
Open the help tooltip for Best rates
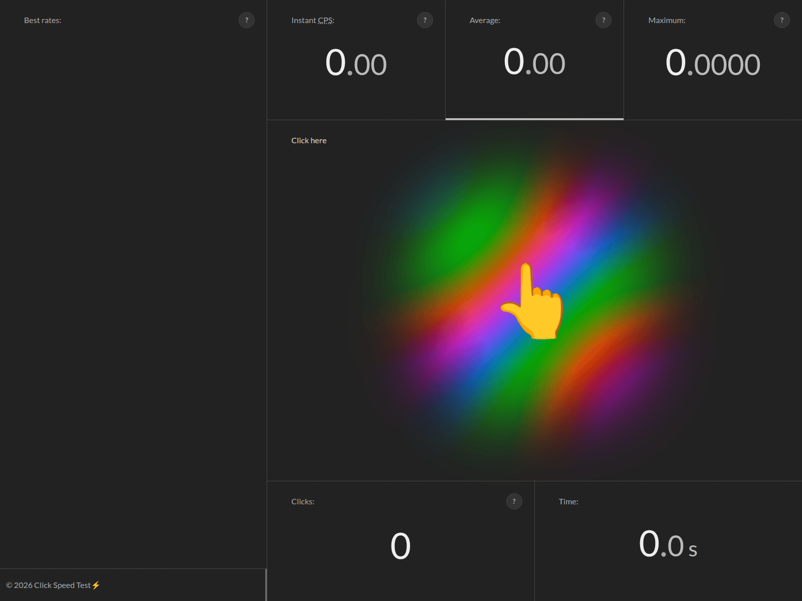point(247,20)
